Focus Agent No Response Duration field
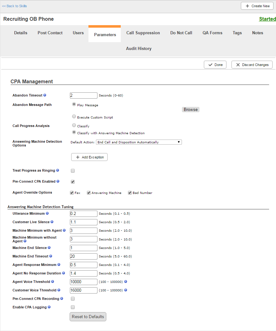Viewport: 276px width, 331px height. (84, 273)
